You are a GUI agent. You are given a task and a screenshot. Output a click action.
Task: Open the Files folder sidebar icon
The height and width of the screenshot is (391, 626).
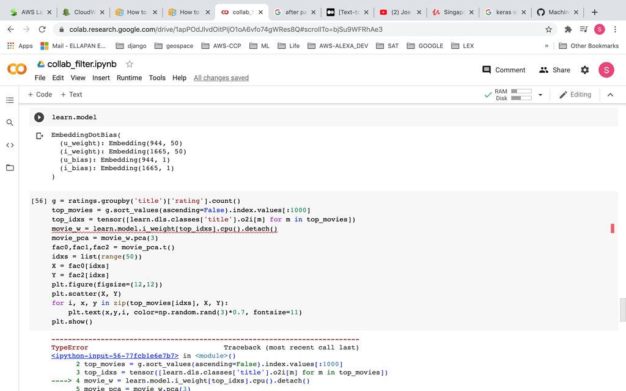(x=10, y=167)
